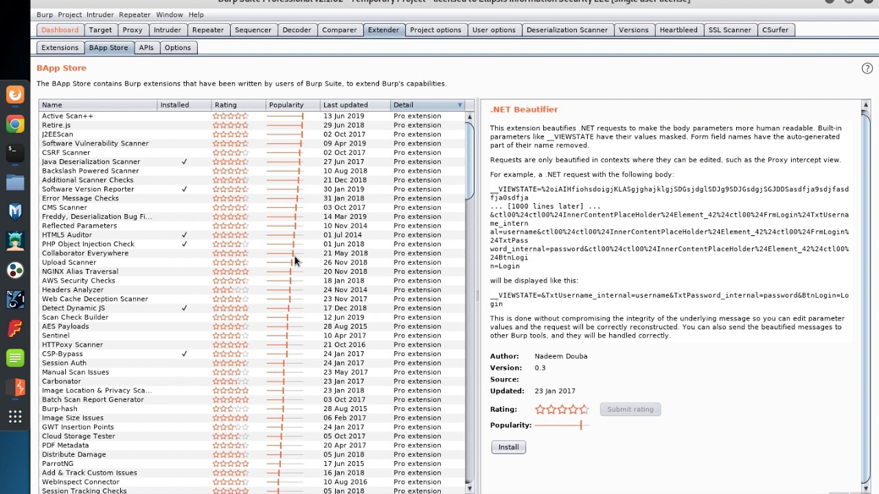Screen dimensions: 879x494
Task: Open the Intruder menu
Action: click(x=100, y=14)
